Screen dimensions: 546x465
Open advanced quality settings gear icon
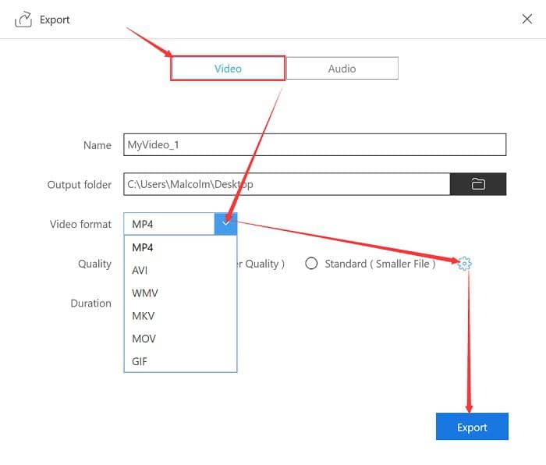(465, 264)
